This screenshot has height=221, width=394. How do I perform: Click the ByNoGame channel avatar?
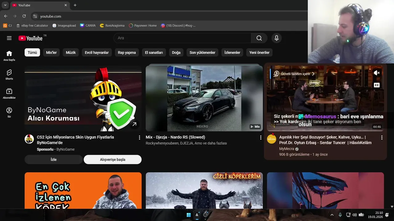tap(29, 139)
